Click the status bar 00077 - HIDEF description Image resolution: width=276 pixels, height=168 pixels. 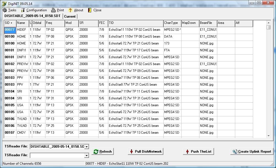click(x=127, y=164)
